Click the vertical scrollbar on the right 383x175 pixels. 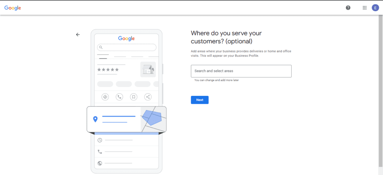[x=381, y=93]
